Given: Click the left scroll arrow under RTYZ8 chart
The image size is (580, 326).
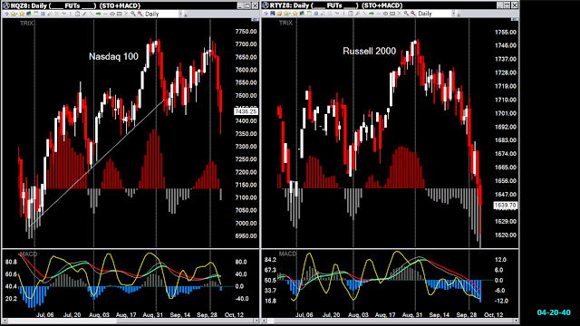Looking at the screenshot, I should (264, 321).
